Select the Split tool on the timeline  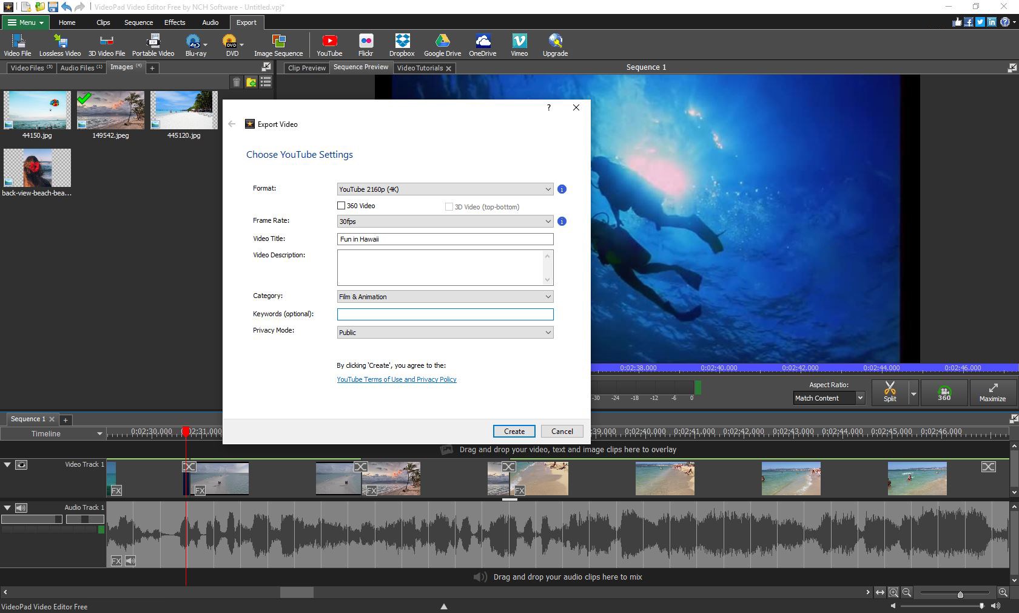tap(890, 393)
